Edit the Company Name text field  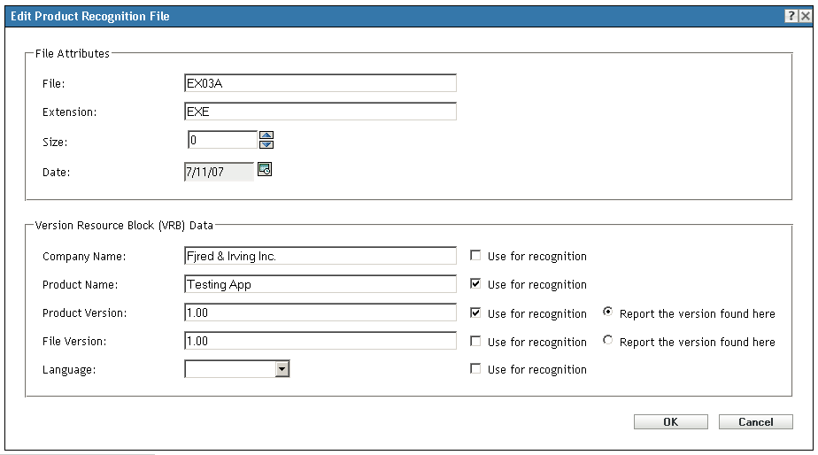click(x=320, y=256)
